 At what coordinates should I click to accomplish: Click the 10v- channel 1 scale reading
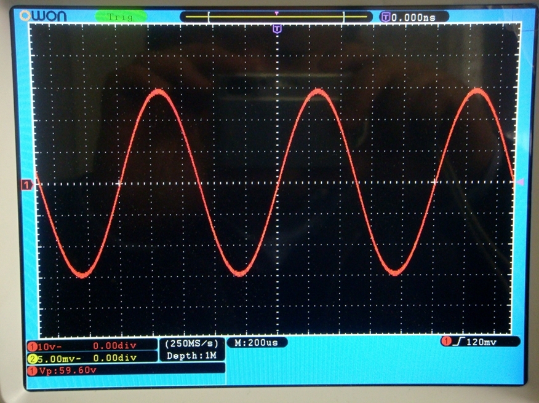tap(50, 346)
